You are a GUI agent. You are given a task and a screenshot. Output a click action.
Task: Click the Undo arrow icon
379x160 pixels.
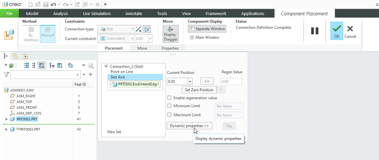(53, 5)
